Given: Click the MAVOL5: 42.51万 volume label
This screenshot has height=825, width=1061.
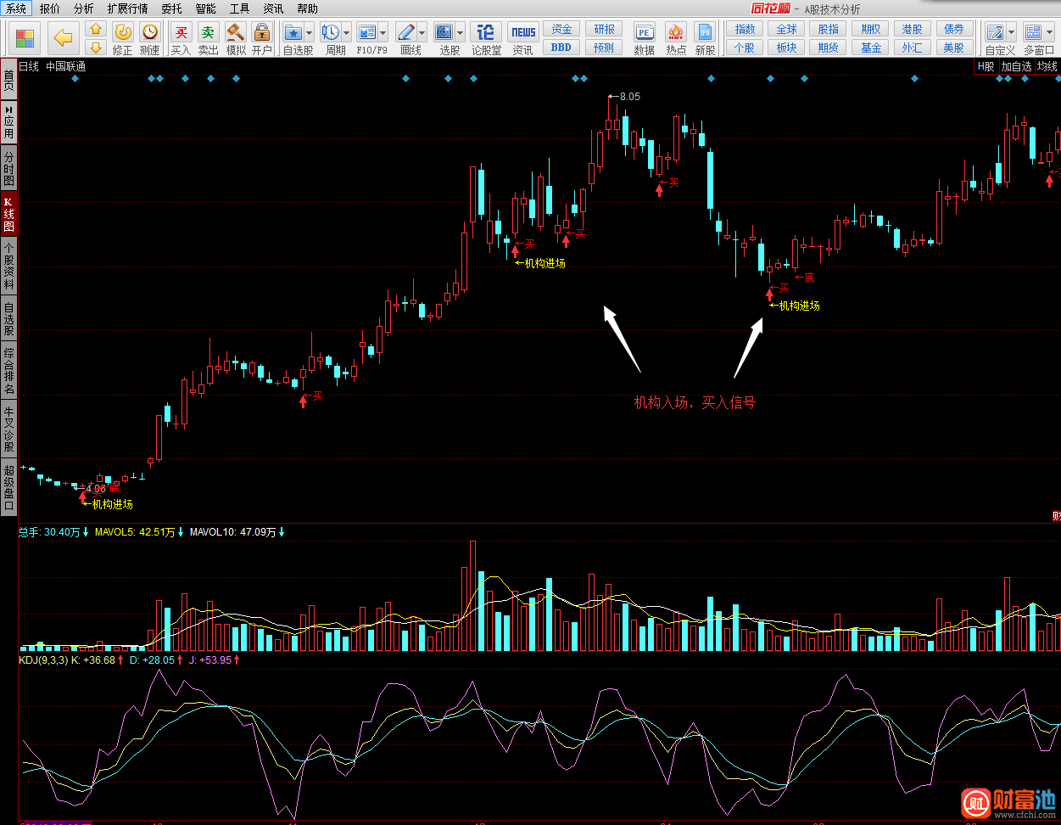Looking at the screenshot, I should [135, 532].
